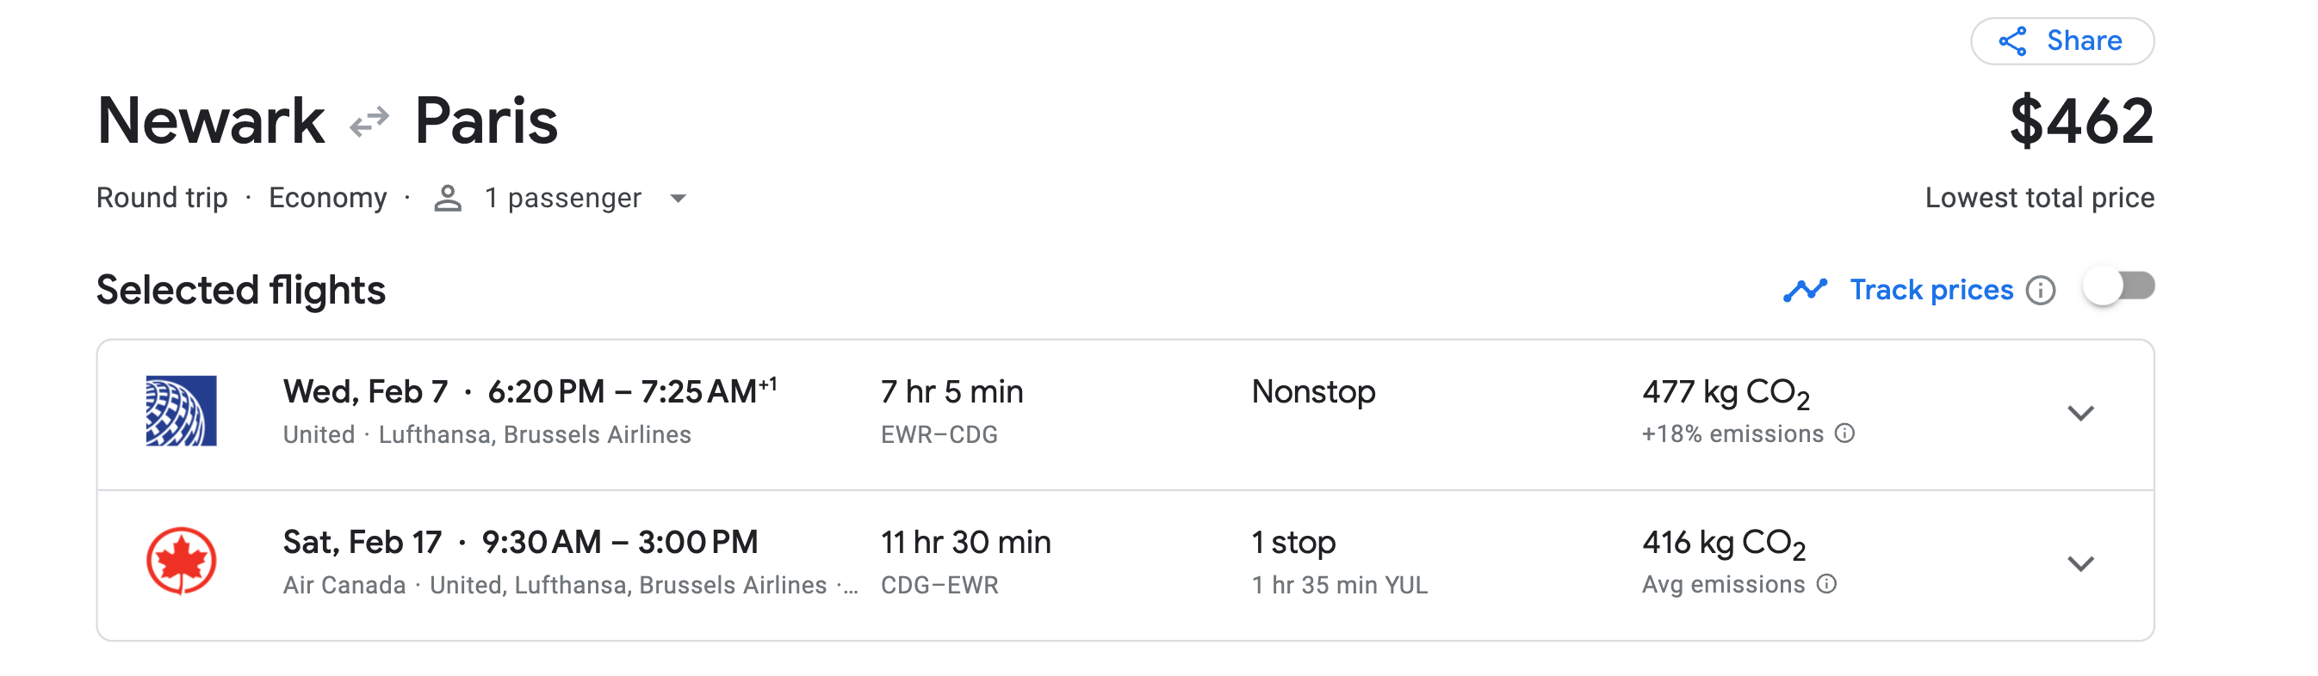Click the Selected flights heading
The width and height of the screenshot is (2318, 676).
(240, 291)
